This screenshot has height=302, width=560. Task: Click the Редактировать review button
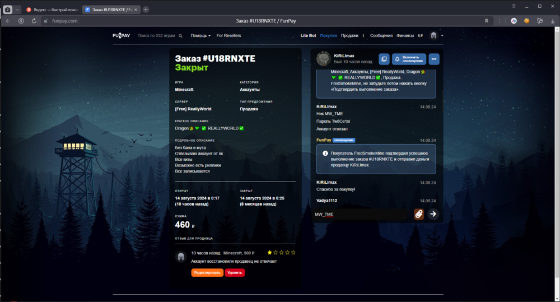point(207,273)
